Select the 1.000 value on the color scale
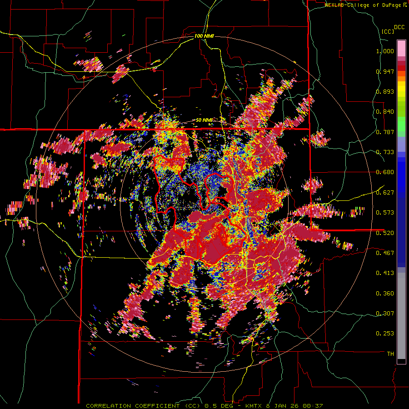Viewport: 409px width, 409px height. [385, 51]
